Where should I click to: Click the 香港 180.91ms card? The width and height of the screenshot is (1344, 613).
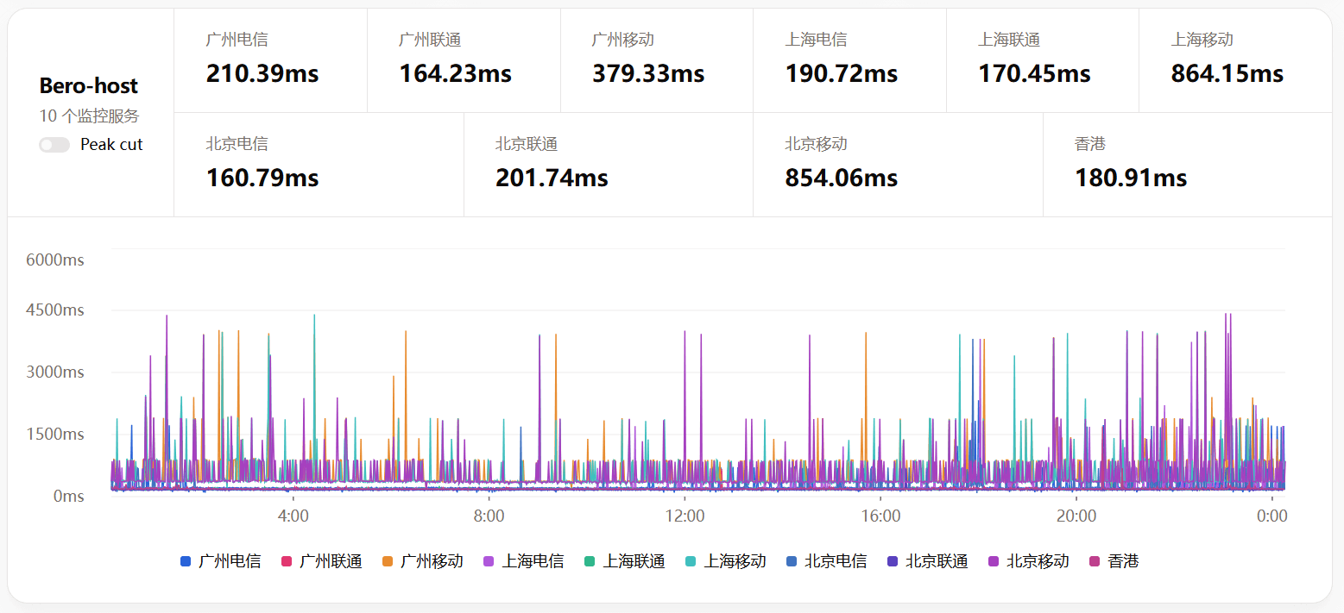click(x=1187, y=165)
